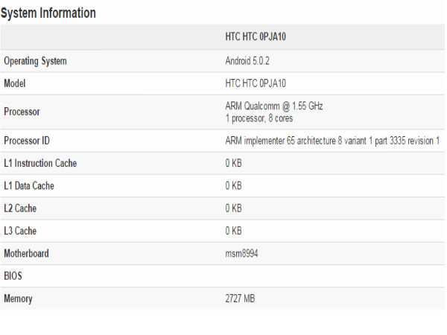This screenshot has height=335, width=447.
Task: Click the Model row's HTC 0PJA10 value
Action: click(x=257, y=83)
